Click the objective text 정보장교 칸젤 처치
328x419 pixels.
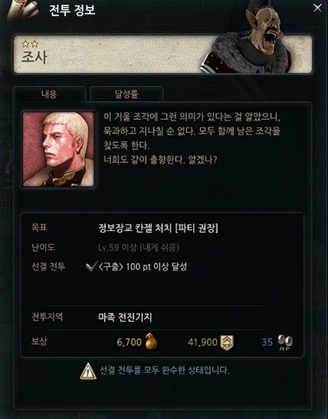tap(135, 228)
